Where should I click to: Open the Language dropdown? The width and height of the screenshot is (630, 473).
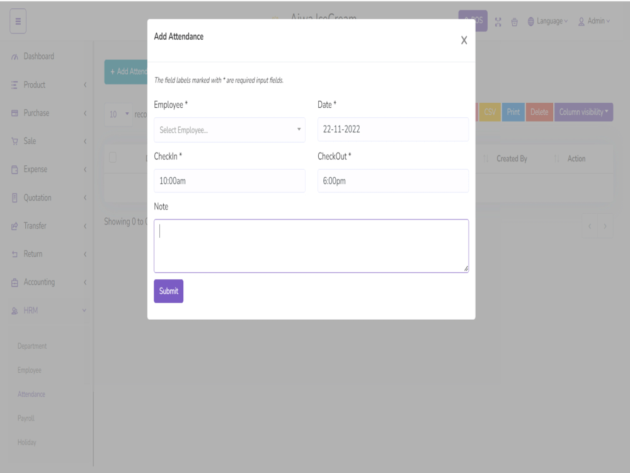(547, 21)
